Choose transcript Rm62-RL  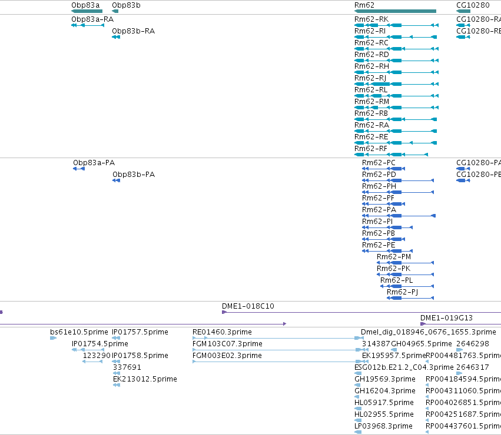click(371, 90)
